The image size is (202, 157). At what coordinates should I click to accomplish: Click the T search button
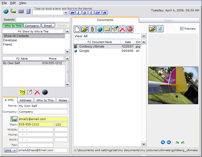(91, 13)
